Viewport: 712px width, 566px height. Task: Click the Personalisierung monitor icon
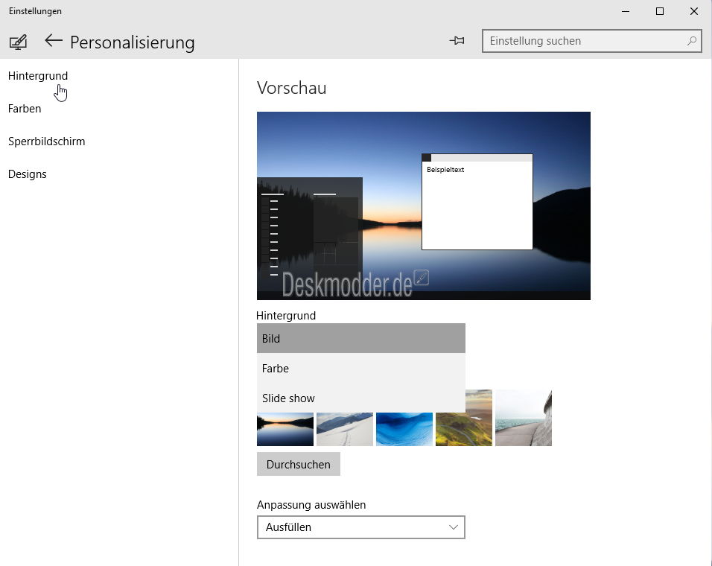(18, 42)
